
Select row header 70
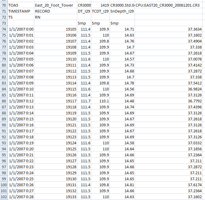(4, 5)
